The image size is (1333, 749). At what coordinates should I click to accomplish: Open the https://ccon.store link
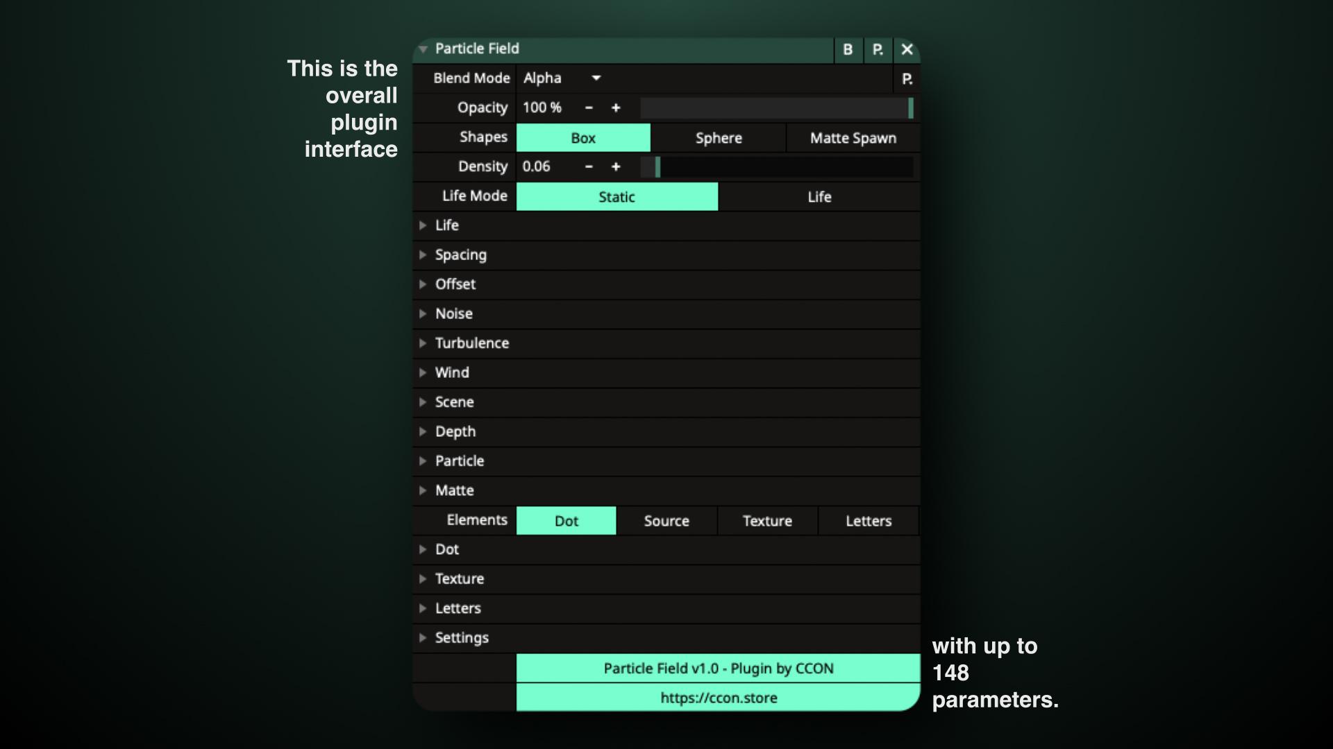(719, 698)
